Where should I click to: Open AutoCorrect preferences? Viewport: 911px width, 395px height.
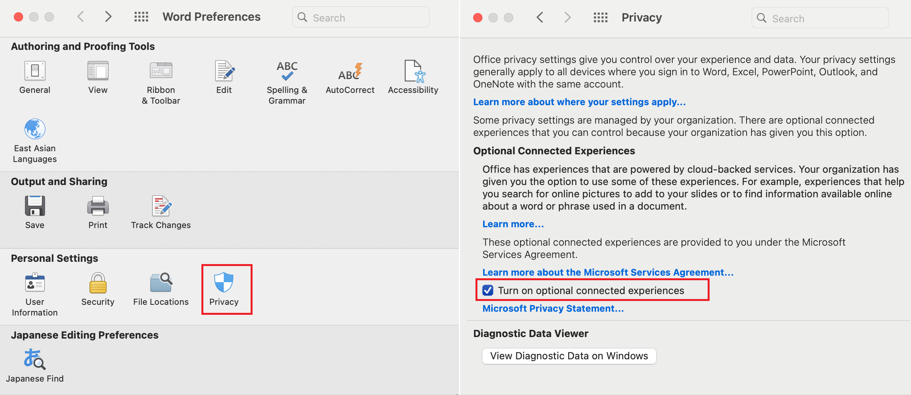pyautogui.click(x=350, y=78)
